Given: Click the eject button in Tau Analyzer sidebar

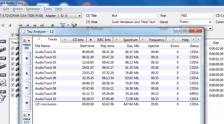Looking at the screenshot, I should [x=27, y=73].
